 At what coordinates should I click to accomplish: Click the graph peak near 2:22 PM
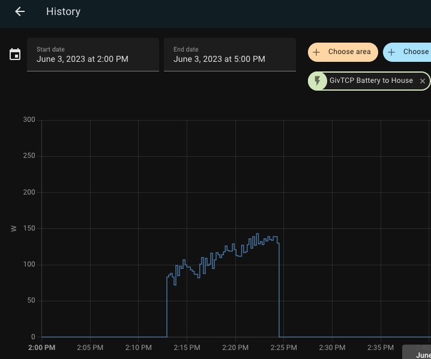258,234
